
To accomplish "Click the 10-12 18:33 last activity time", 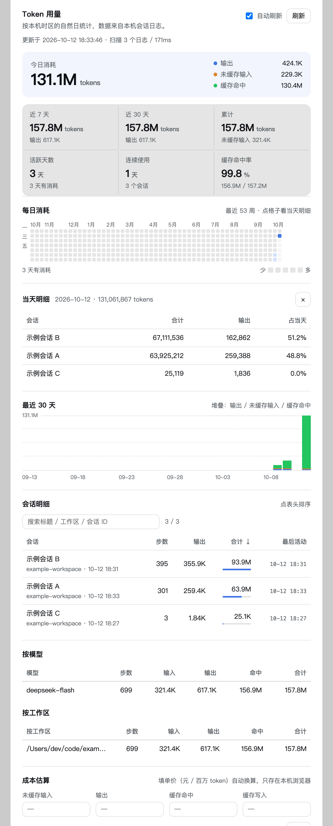I will coord(288,591).
